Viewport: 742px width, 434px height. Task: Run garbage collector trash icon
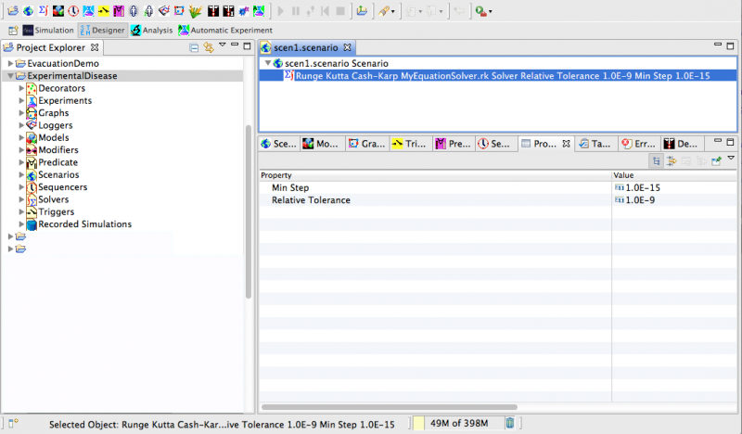(x=509, y=423)
